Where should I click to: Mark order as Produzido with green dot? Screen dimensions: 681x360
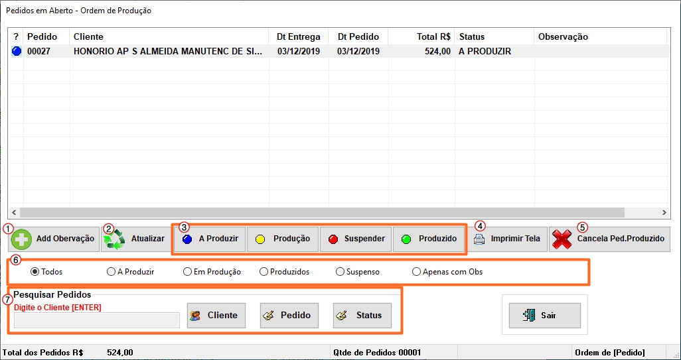point(428,239)
